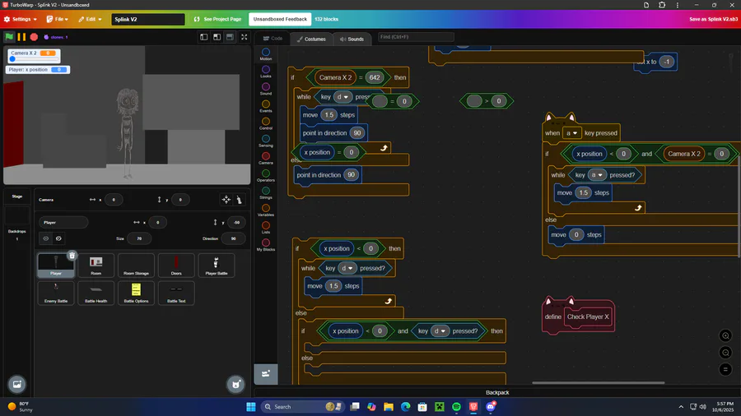This screenshot has width=741, height=416.
Task: Open key a dropdown in while block
Action: [x=597, y=175]
